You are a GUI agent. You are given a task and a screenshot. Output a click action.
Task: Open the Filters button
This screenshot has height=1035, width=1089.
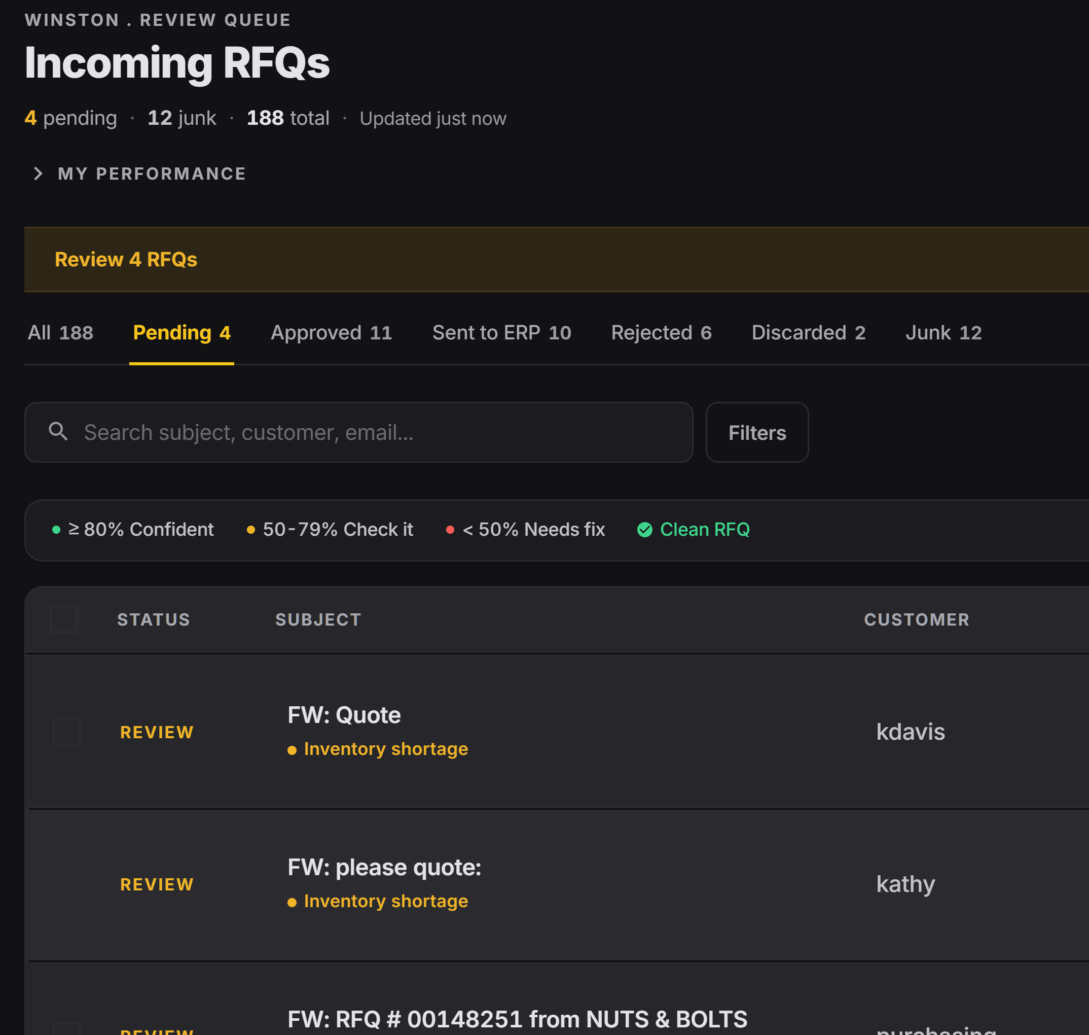757,432
